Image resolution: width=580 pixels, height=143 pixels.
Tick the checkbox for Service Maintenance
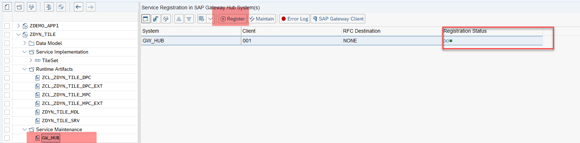click(x=7, y=129)
